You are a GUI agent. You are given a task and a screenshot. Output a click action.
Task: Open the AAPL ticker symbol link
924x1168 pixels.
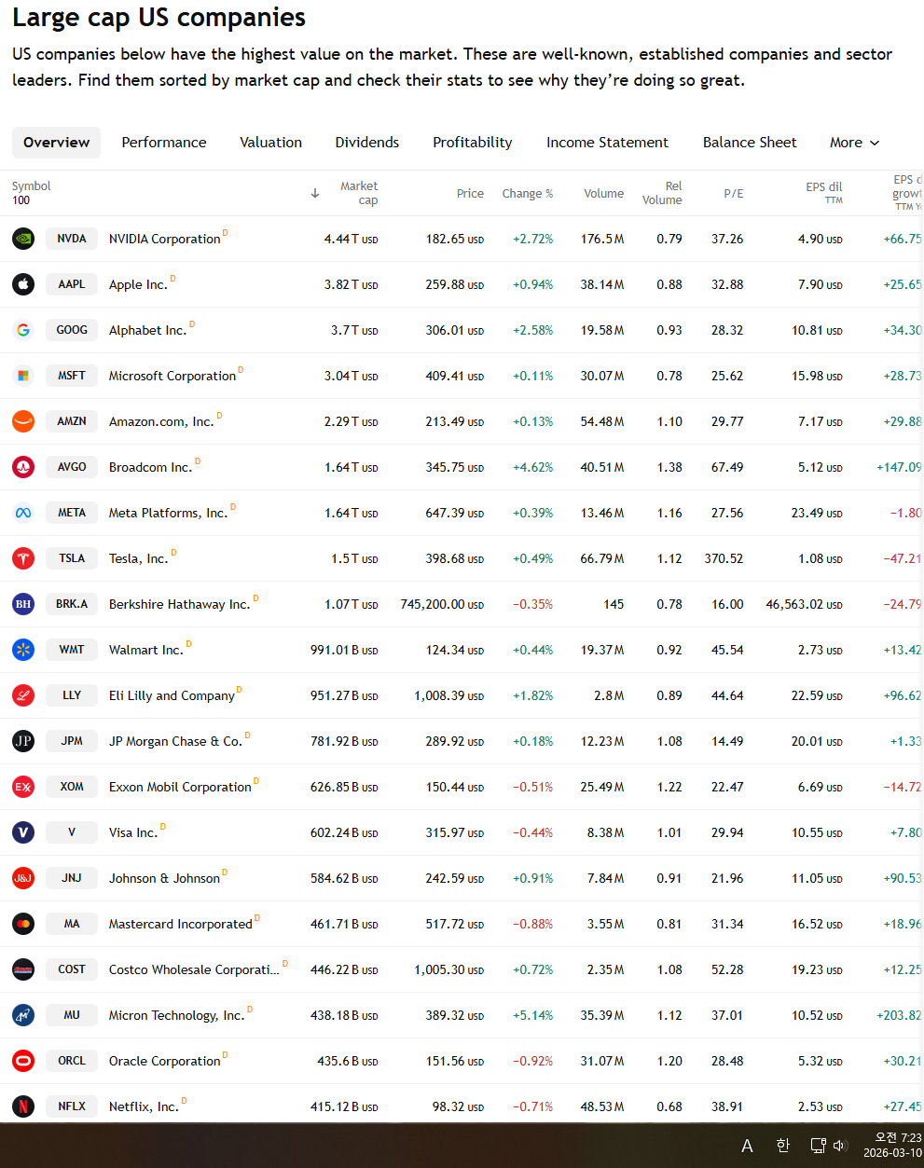(72, 284)
